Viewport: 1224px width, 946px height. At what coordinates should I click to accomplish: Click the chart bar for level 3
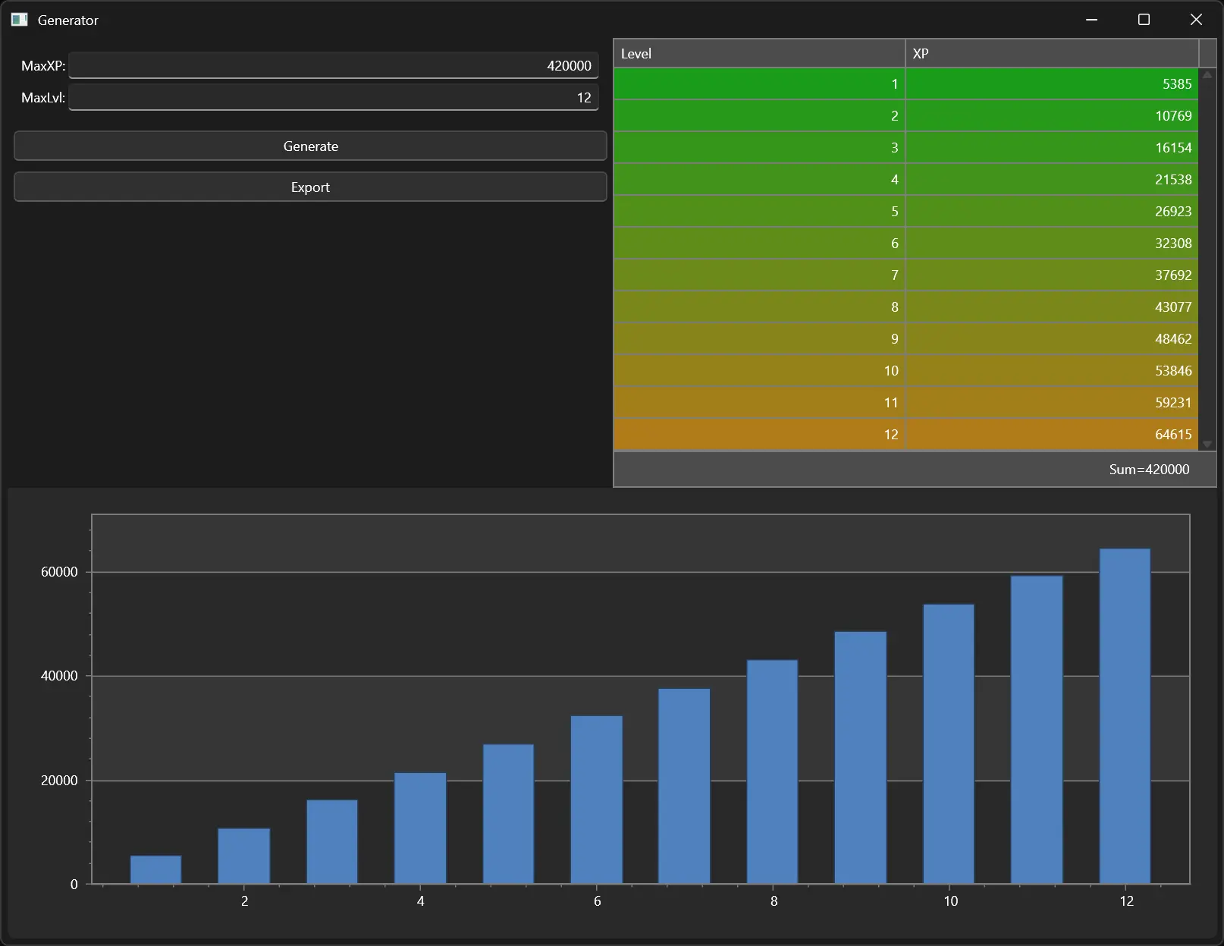[332, 842]
